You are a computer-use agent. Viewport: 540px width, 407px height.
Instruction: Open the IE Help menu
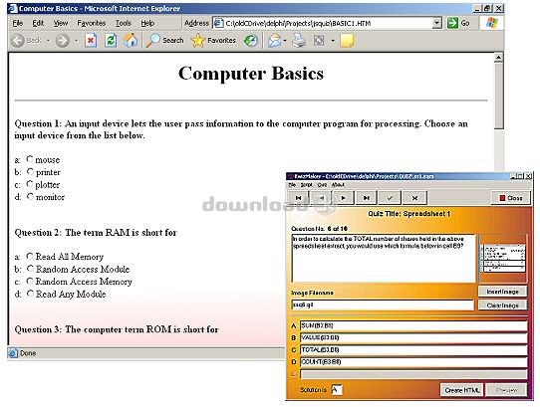tap(147, 23)
